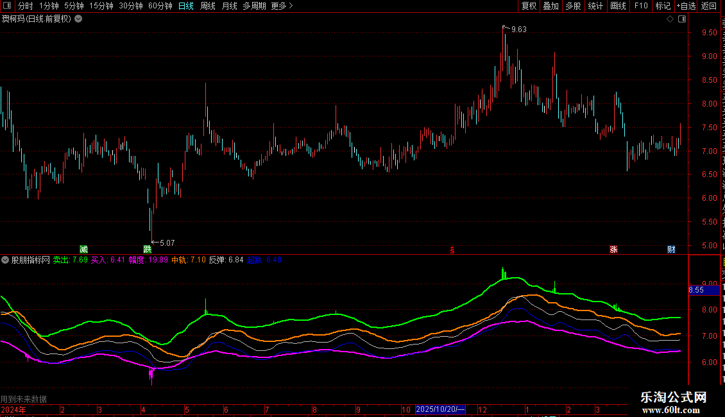Expand the 更多 periods menu
Screen dimensions: 725x417
[282, 6]
